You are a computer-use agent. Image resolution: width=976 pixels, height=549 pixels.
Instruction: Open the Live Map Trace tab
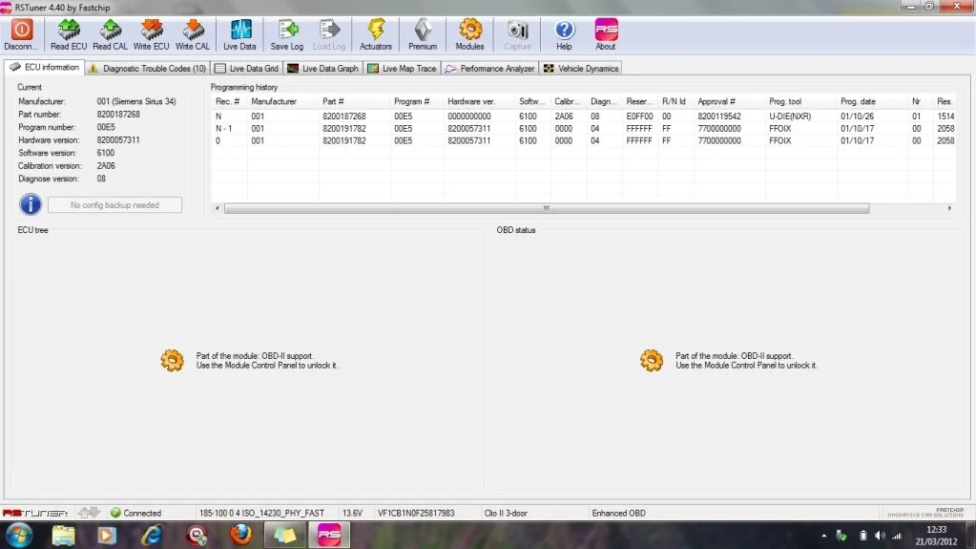[402, 69]
